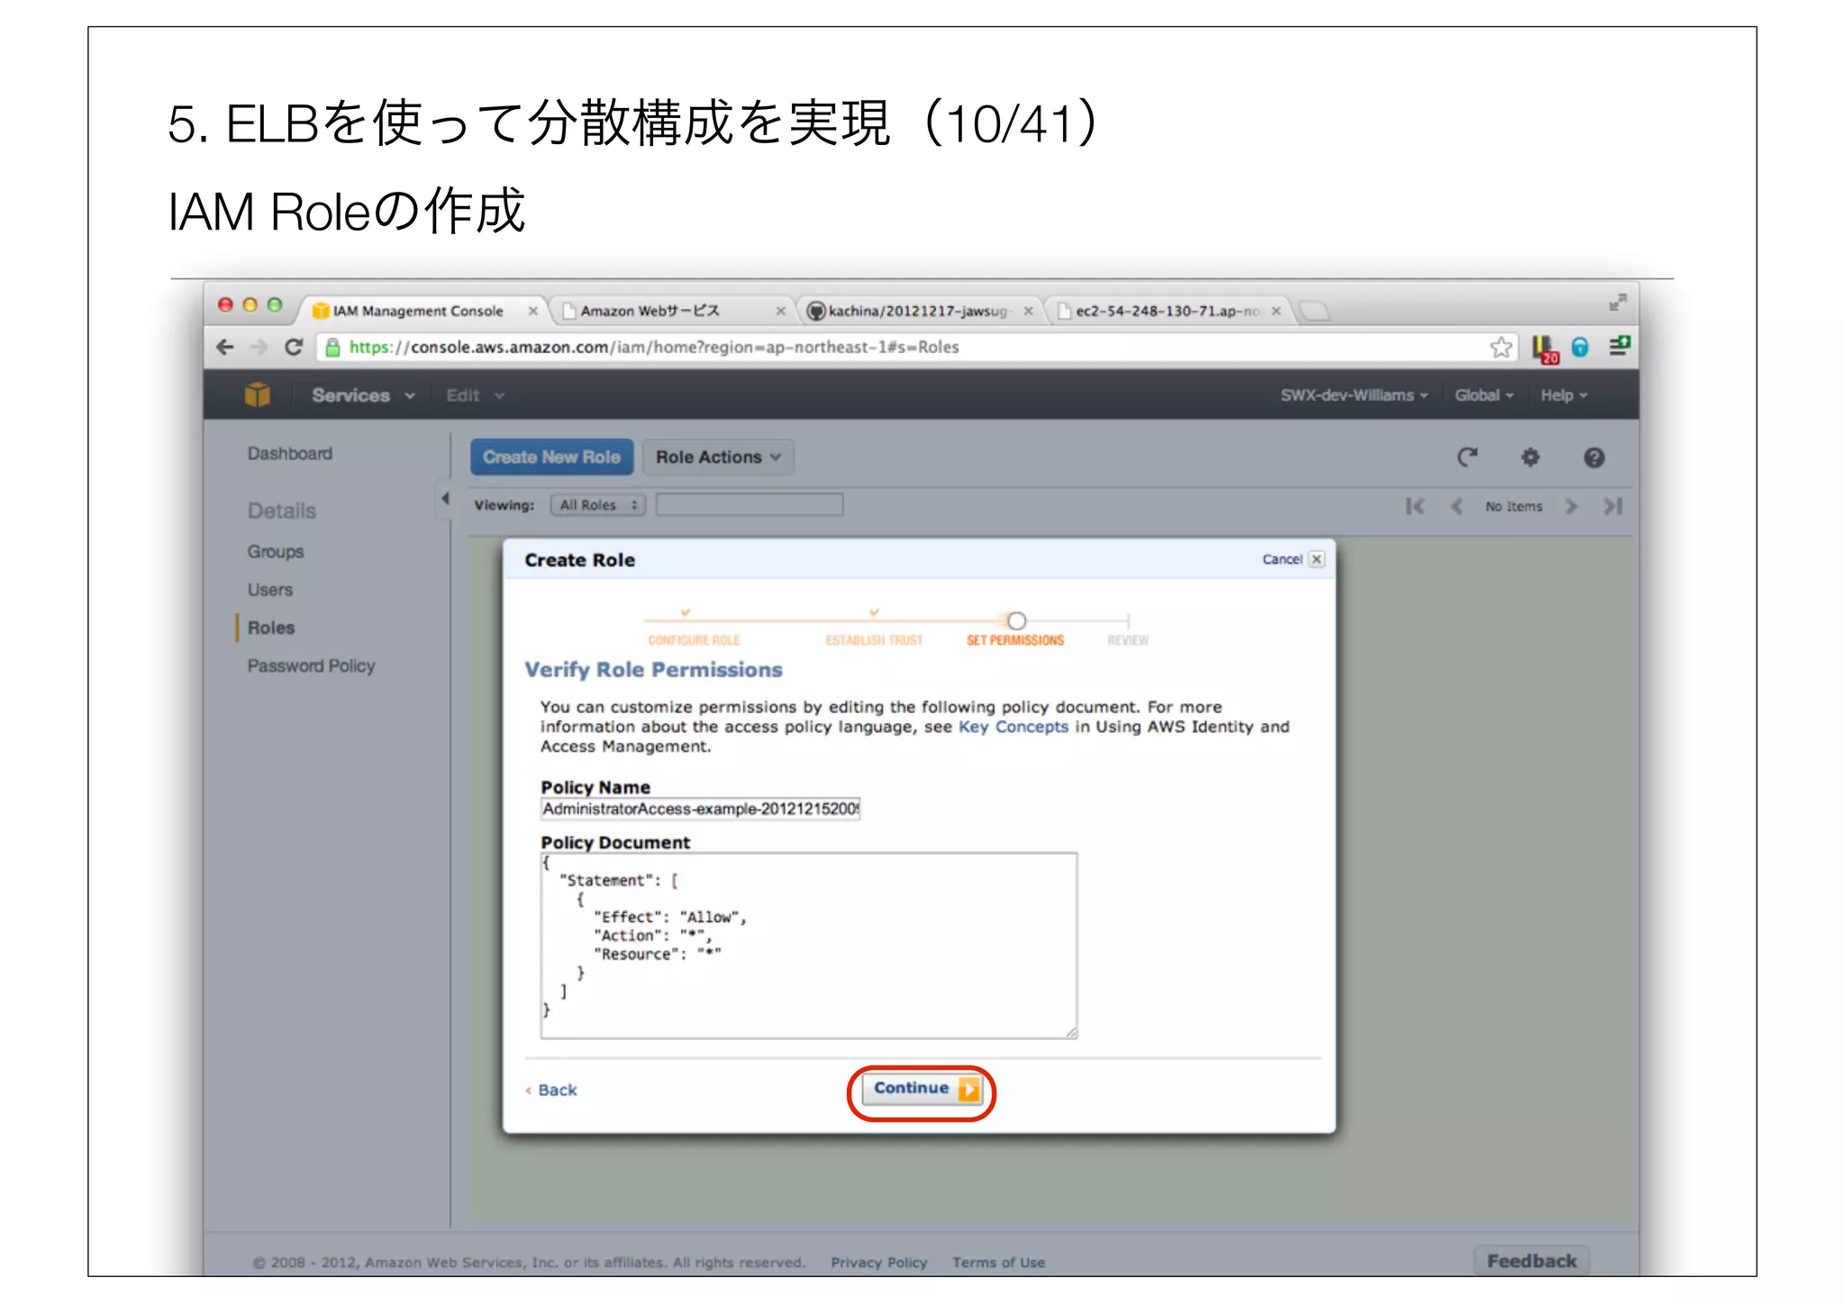Image resolution: width=1845 pixels, height=1303 pixels.
Task: Bookmark the page with the star icon
Action: [1501, 348]
